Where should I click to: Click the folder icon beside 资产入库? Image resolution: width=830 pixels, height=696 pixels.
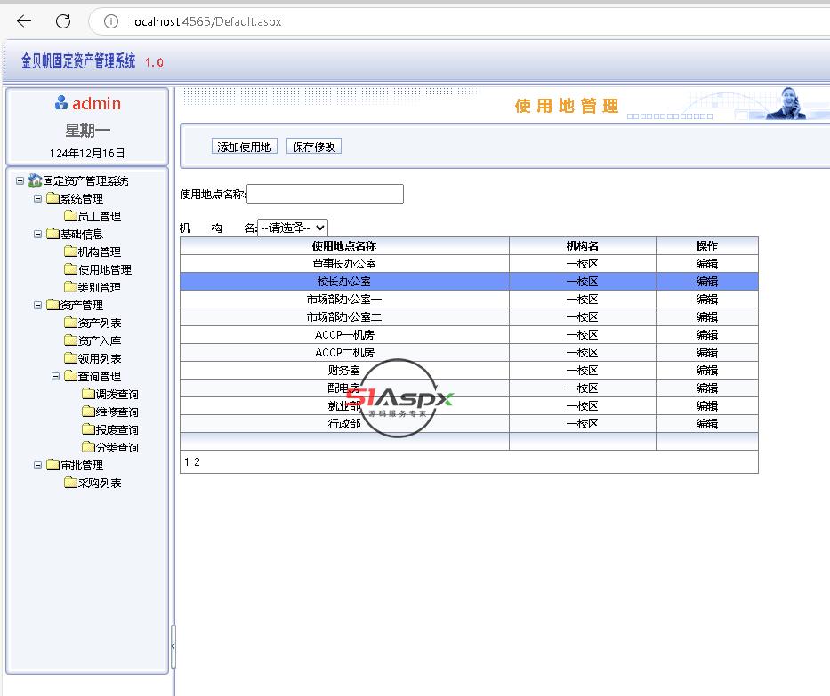tap(70, 340)
